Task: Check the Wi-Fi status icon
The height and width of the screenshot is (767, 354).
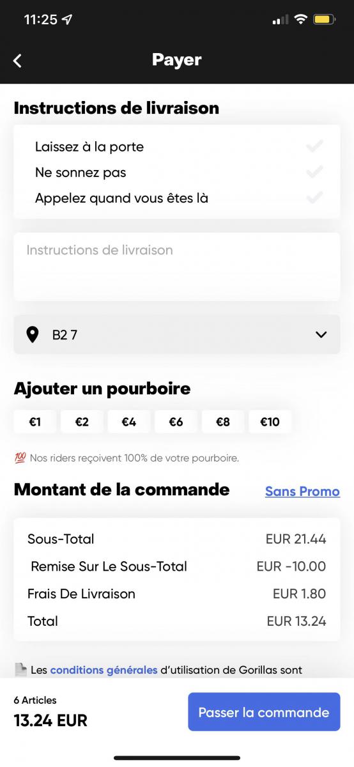Action: 300,19
